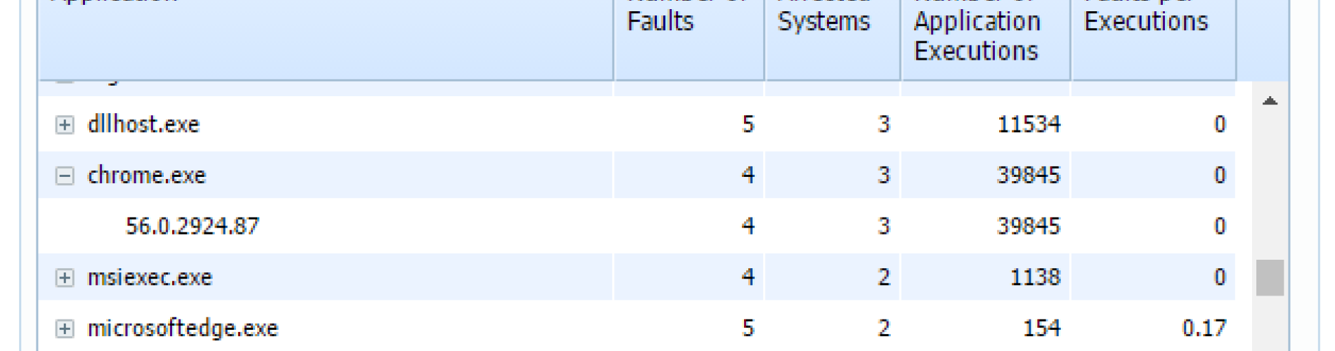Image resolution: width=1335 pixels, height=351 pixels.
Task: Select chrome.exe application name
Action: tap(146, 175)
